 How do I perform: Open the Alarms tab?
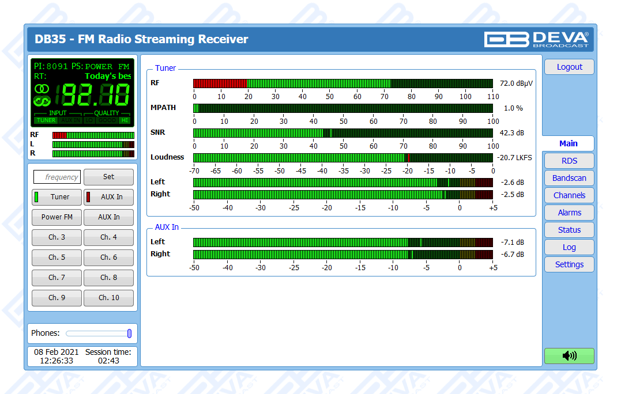pyautogui.click(x=569, y=213)
